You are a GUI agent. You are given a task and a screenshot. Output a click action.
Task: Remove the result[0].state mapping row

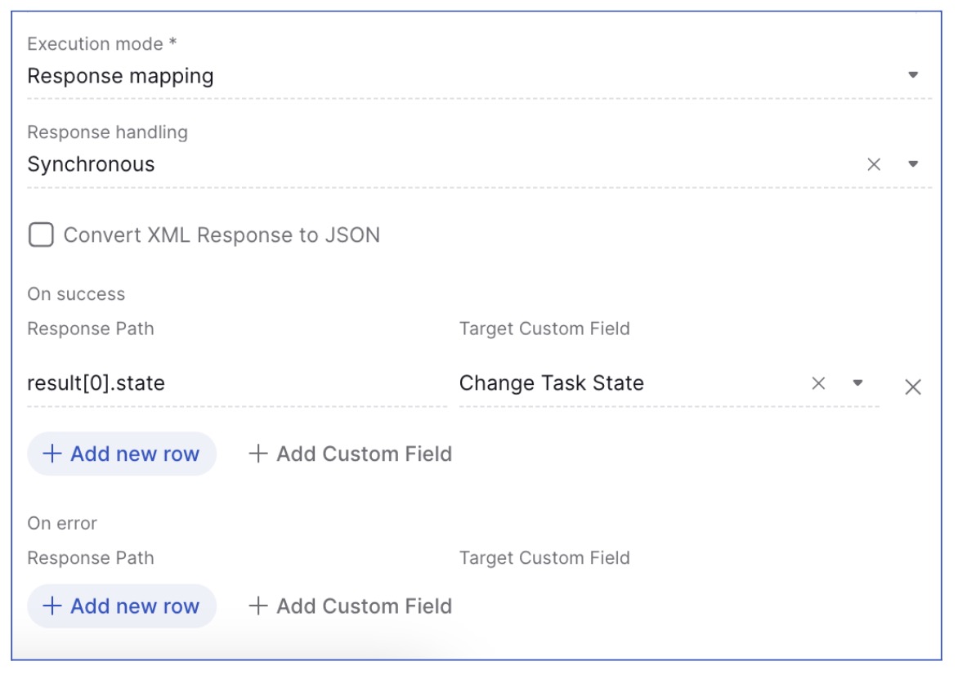pyautogui.click(x=913, y=387)
